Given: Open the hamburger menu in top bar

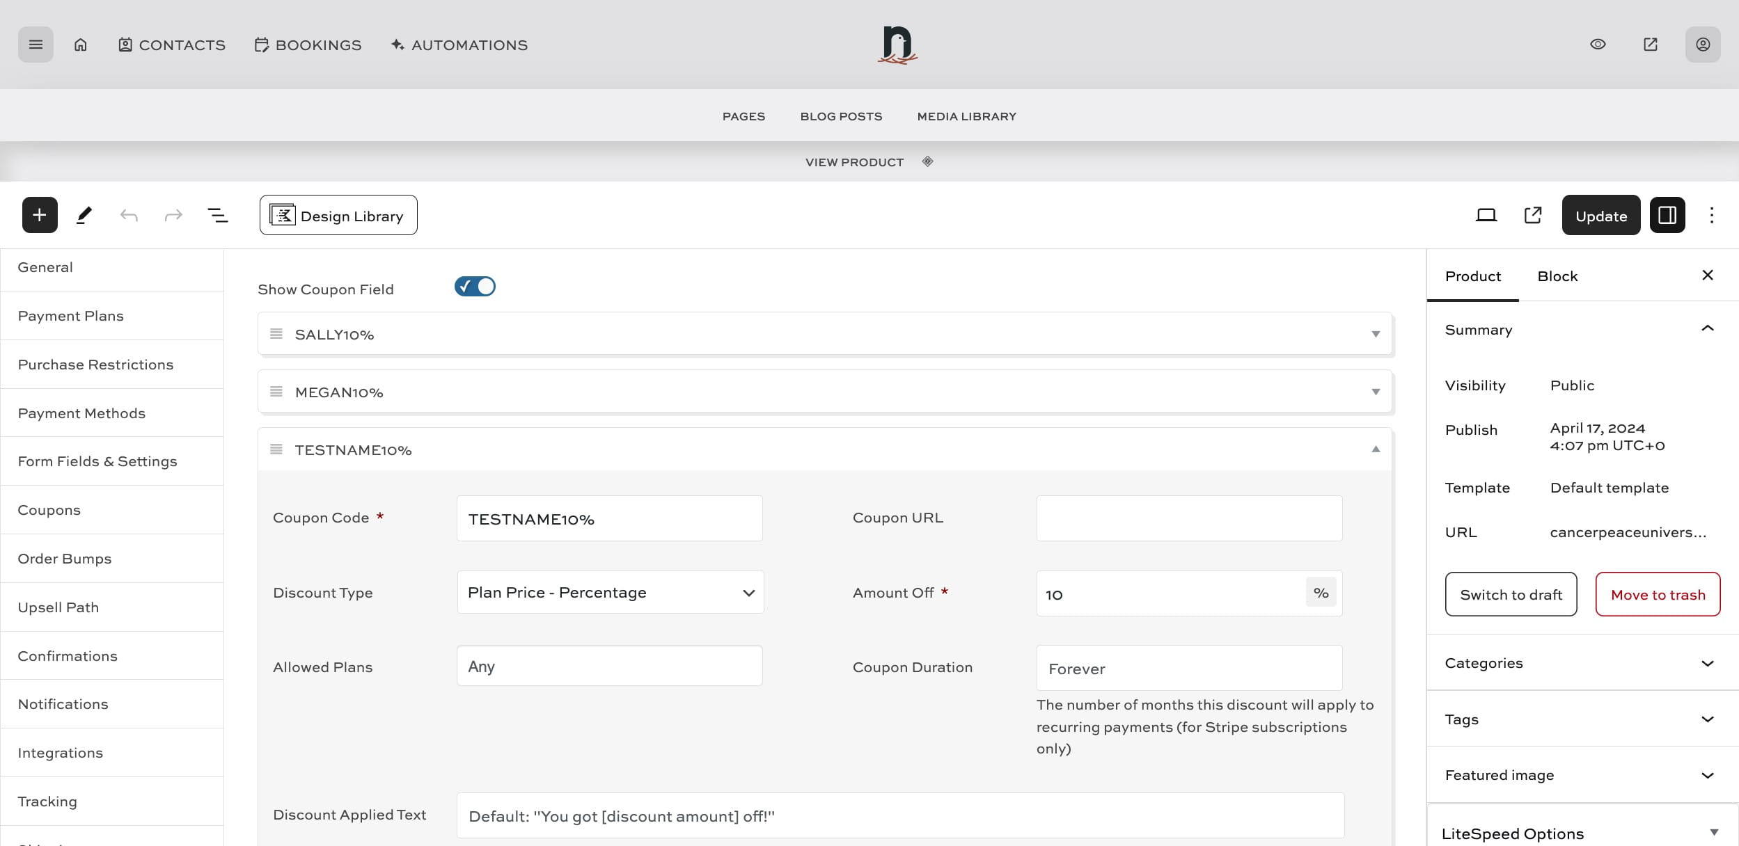Looking at the screenshot, I should 36,45.
